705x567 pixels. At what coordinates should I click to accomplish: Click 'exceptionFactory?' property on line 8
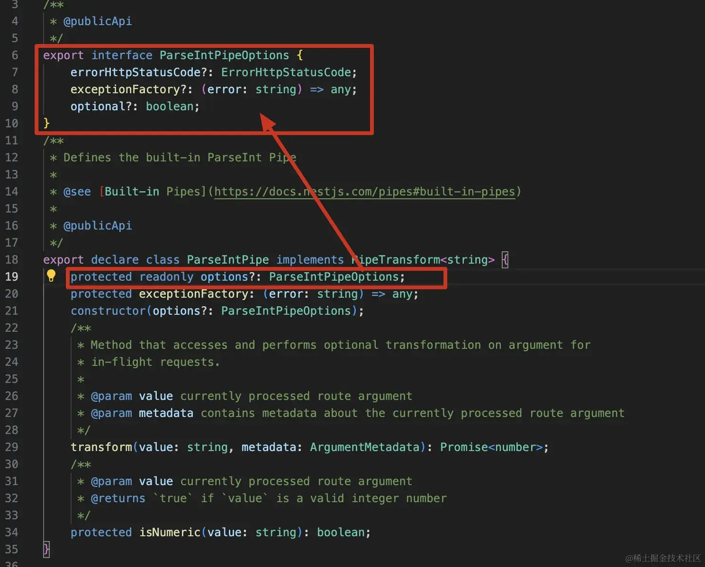[128, 89]
